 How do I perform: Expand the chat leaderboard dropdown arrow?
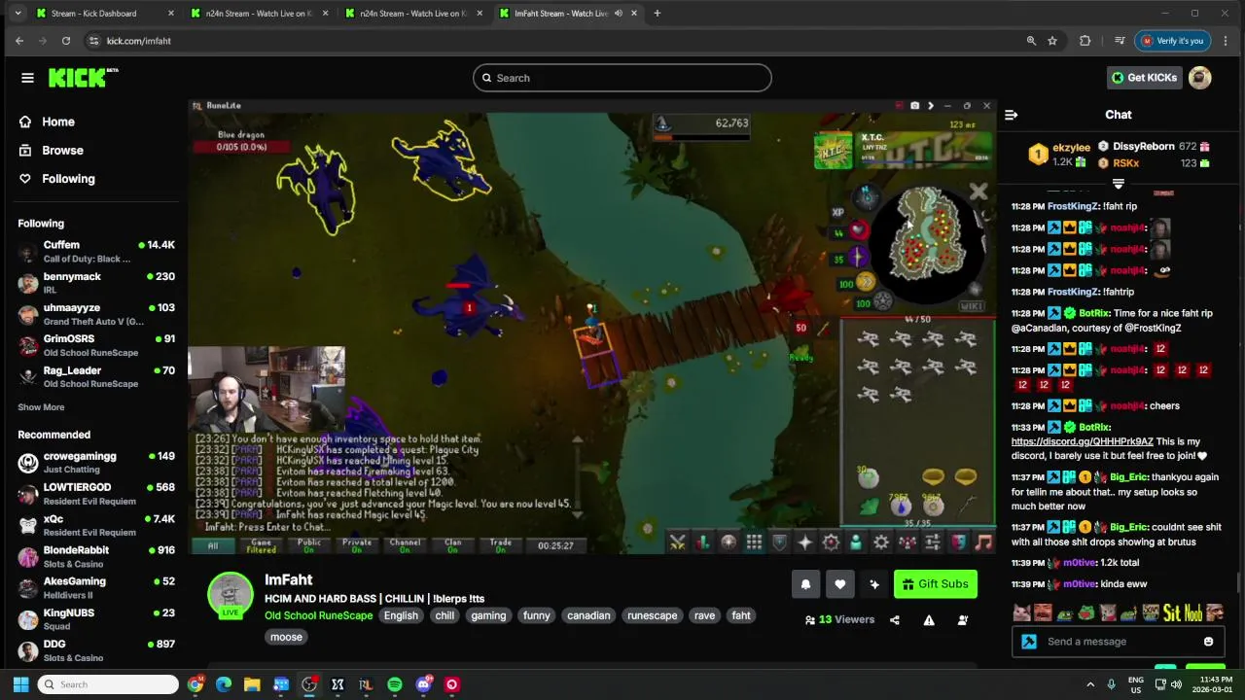click(1119, 184)
